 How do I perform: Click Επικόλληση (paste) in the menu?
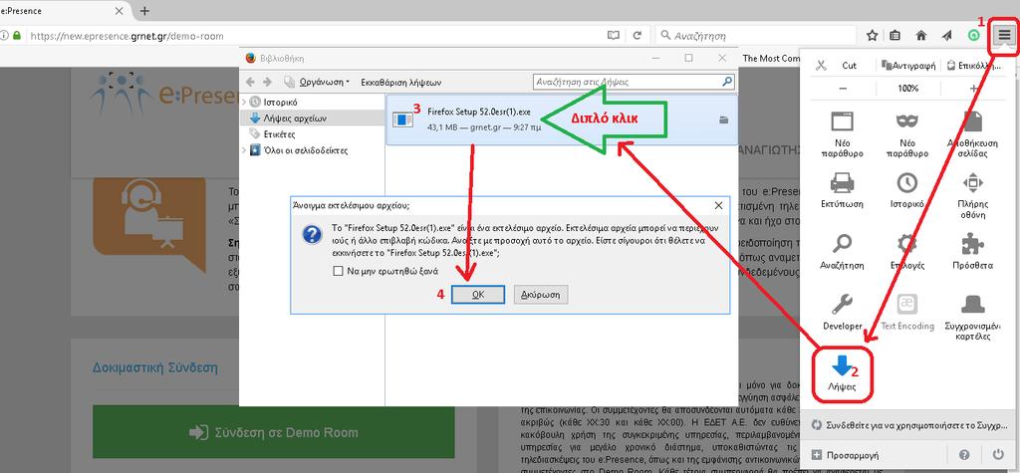(x=972, y=65)
